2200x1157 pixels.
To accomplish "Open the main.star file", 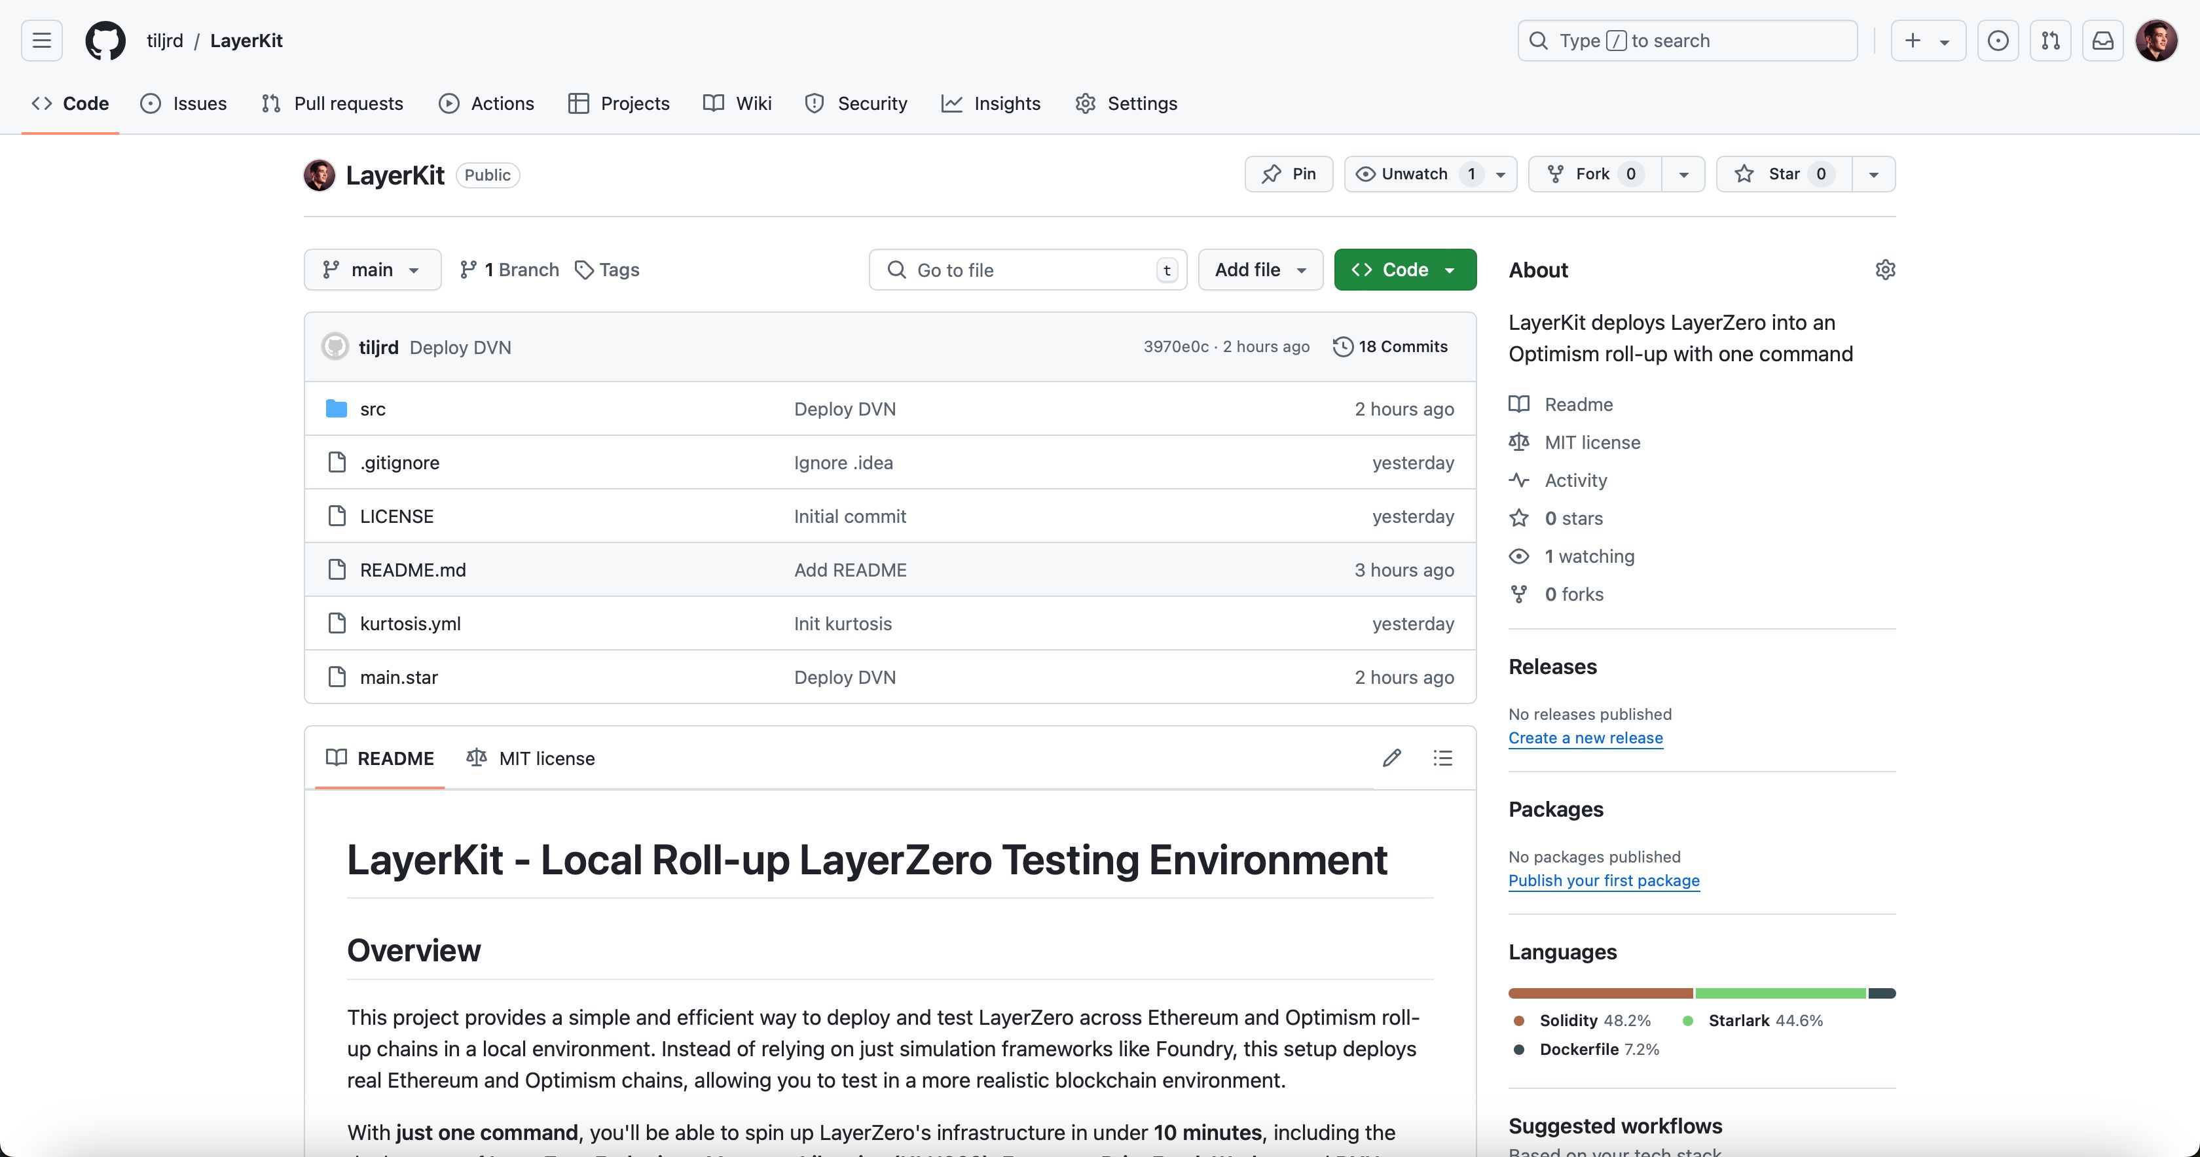I will click(398, 677).
